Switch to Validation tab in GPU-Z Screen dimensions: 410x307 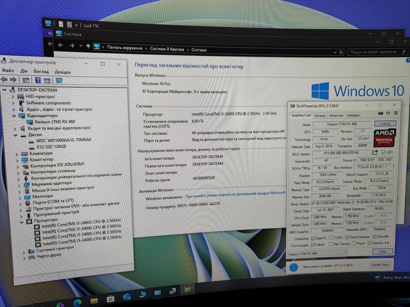coord(353,115)
